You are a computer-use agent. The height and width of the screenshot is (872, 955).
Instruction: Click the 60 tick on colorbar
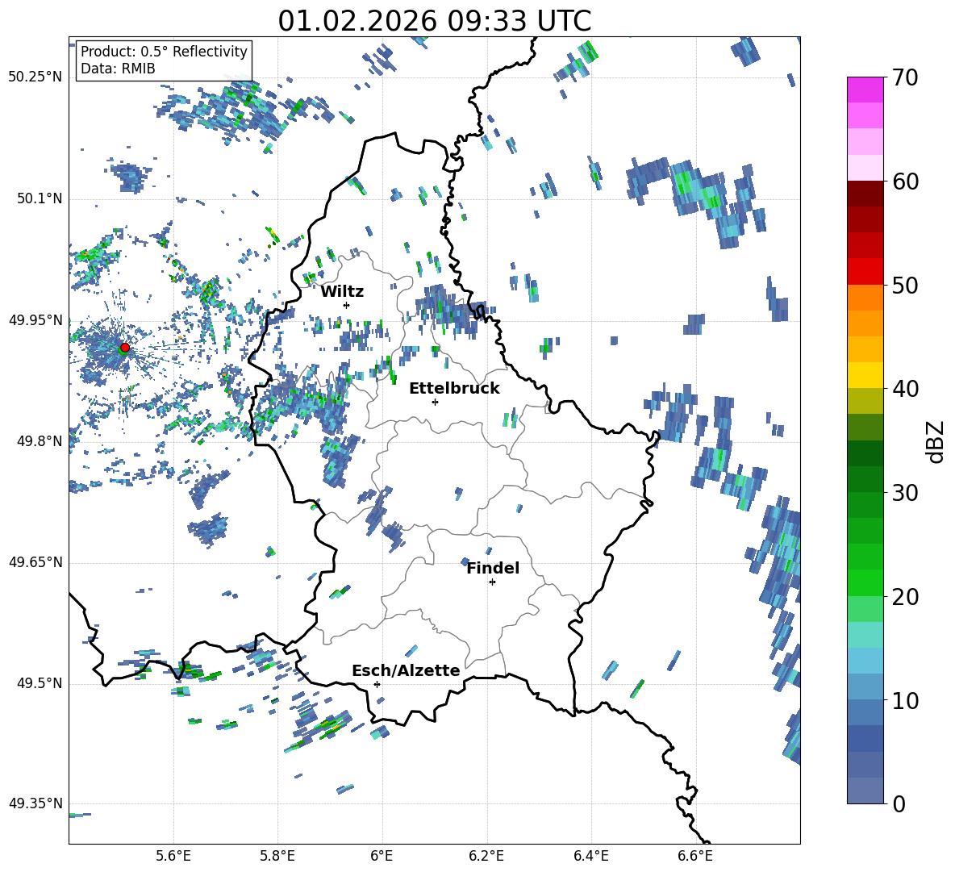(905, 181)
